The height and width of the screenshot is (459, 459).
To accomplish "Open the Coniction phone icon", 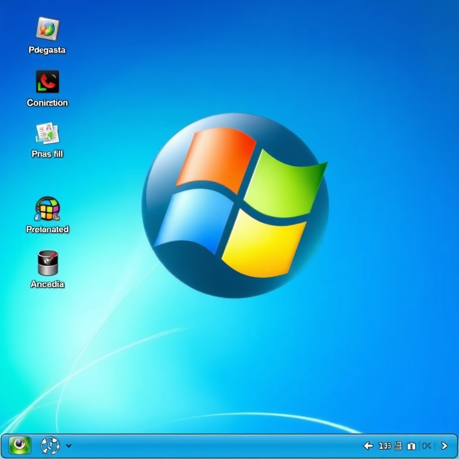I will point(48,82).
